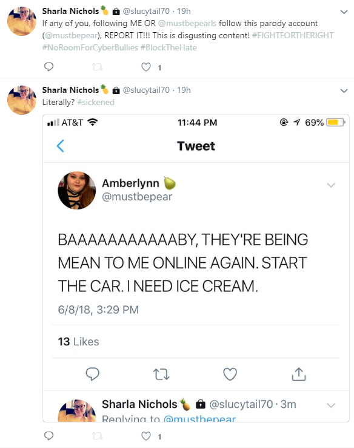
Task: Open options chevron on first tweet
Action: (x=344, y=12)
